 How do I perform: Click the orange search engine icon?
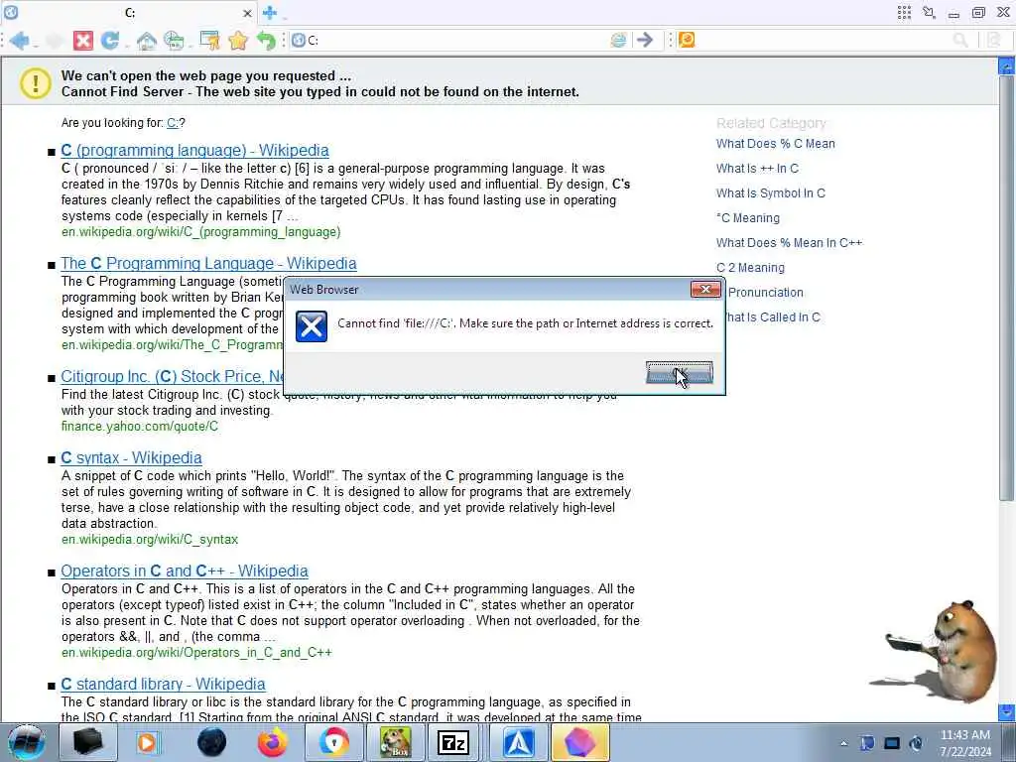(x=687, y=40)
